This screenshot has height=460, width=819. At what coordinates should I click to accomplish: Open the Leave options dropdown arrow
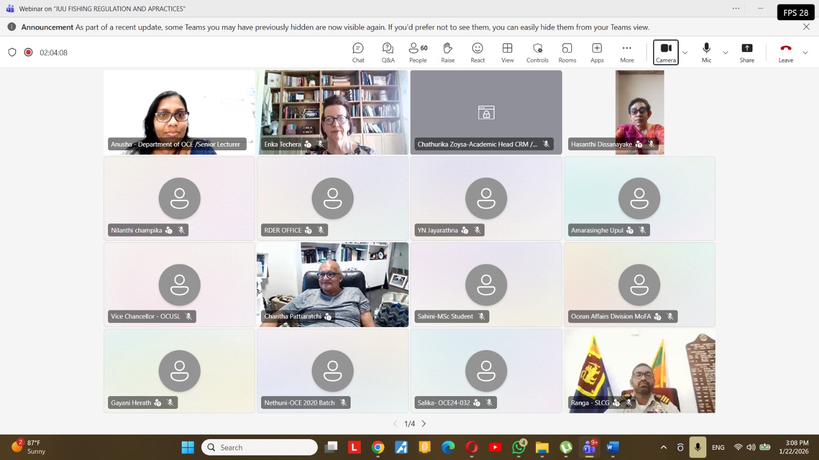[x=805, y=53]
